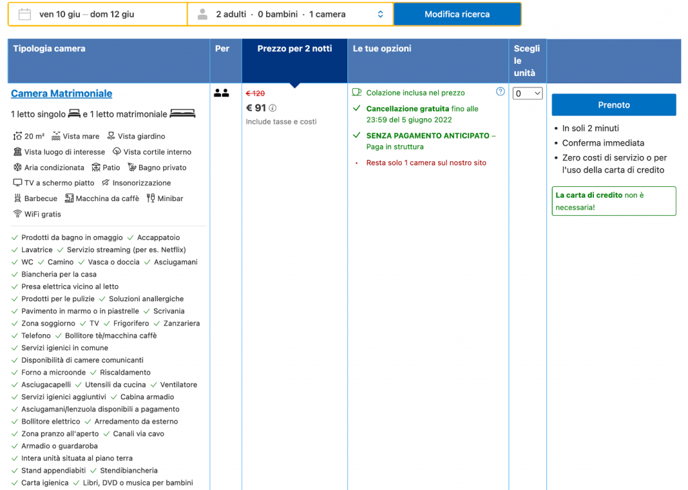Open the room quantity dropdown
Viewport: 688px width, 490px height.
527,94
